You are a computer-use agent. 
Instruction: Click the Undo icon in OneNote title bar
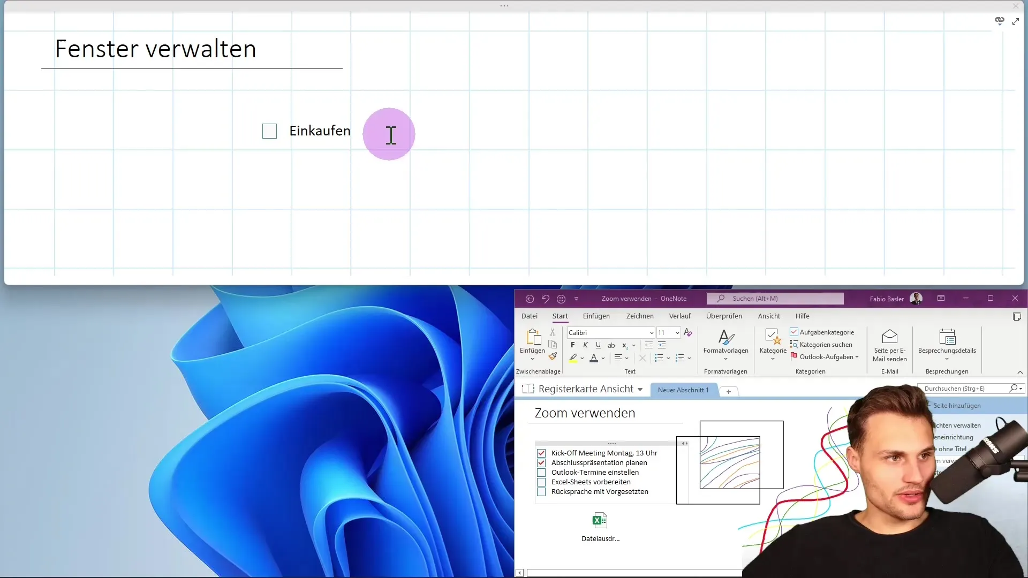pyautogui.click(x=545, y=299)
